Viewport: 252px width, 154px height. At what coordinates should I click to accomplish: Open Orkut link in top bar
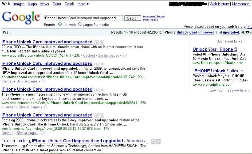click(57, 4)
